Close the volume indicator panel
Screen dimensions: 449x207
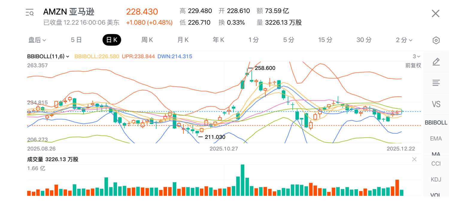click(x=414, y=159)
